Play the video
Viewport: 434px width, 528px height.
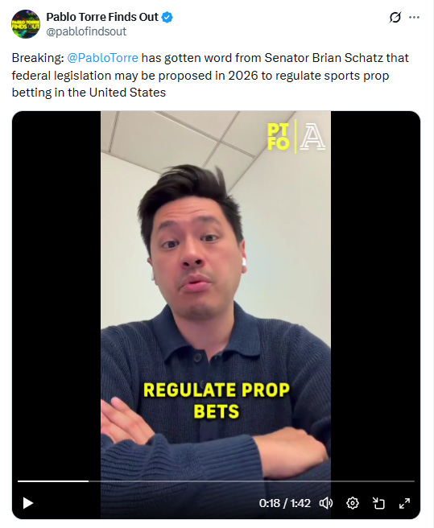click(28, 503)
